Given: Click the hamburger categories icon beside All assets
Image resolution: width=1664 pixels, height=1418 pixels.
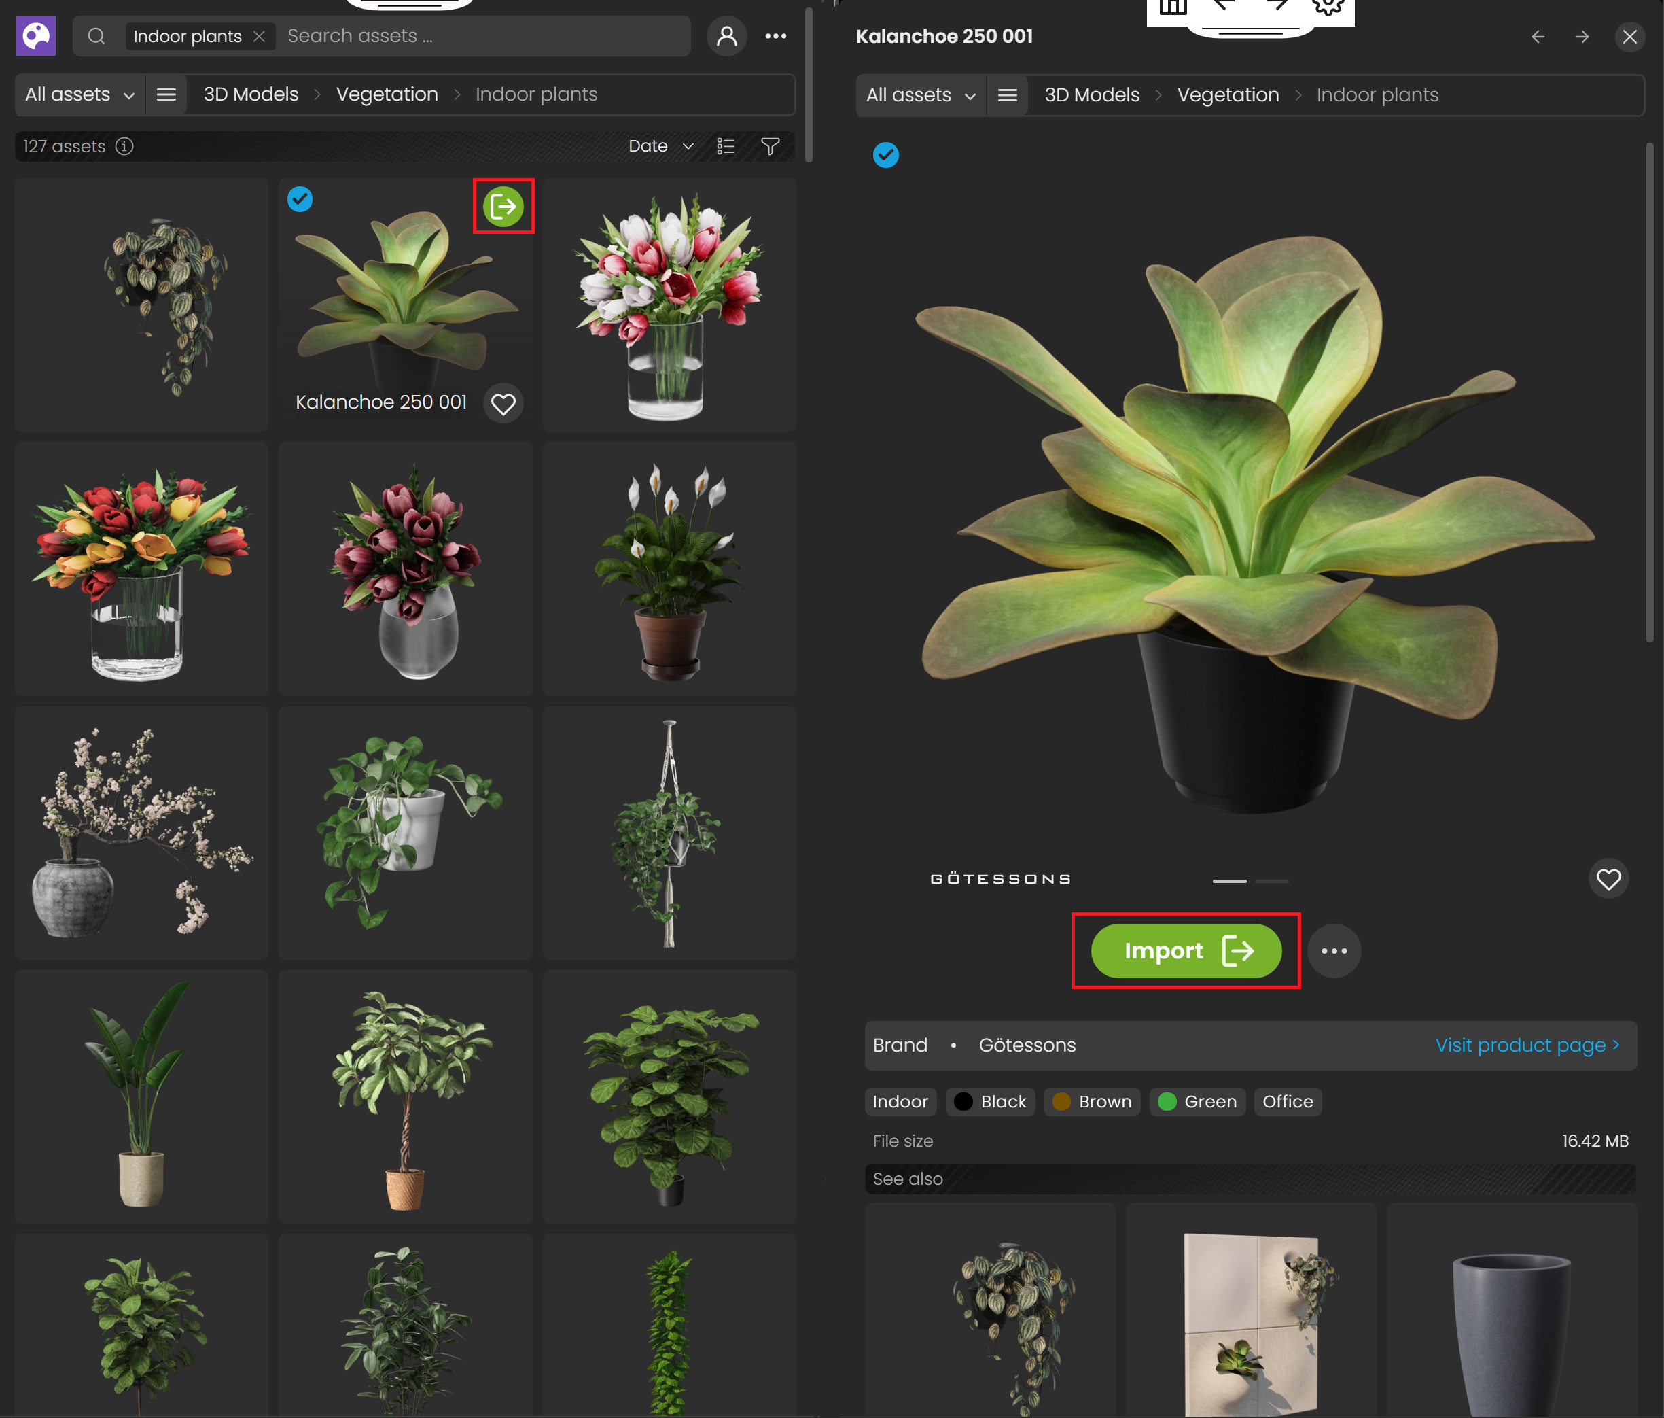Looking at the screenshot, I should [165, 94].
